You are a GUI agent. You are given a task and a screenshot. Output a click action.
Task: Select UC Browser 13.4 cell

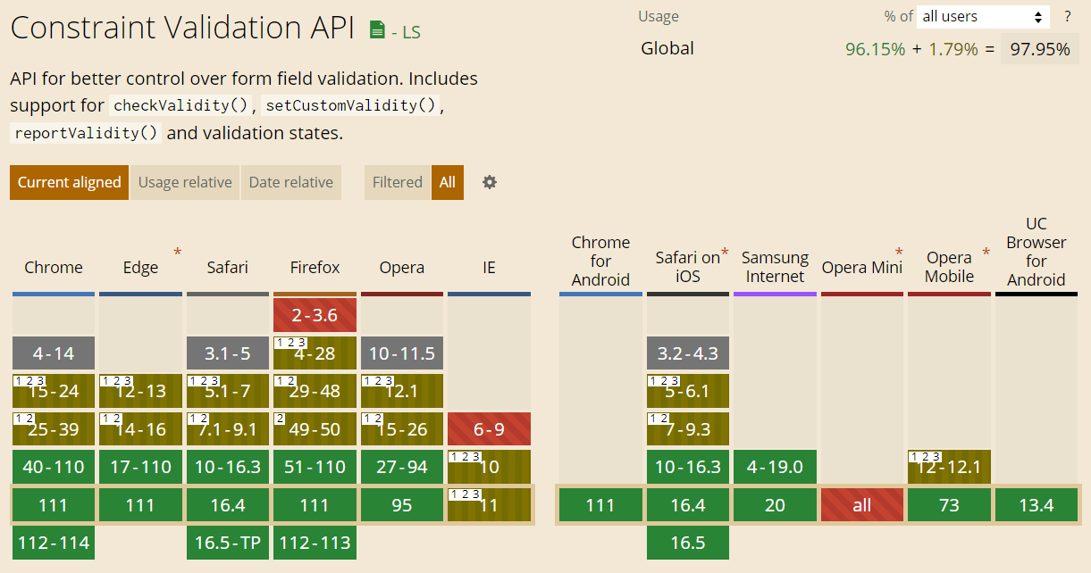(x=1036, y=505)
